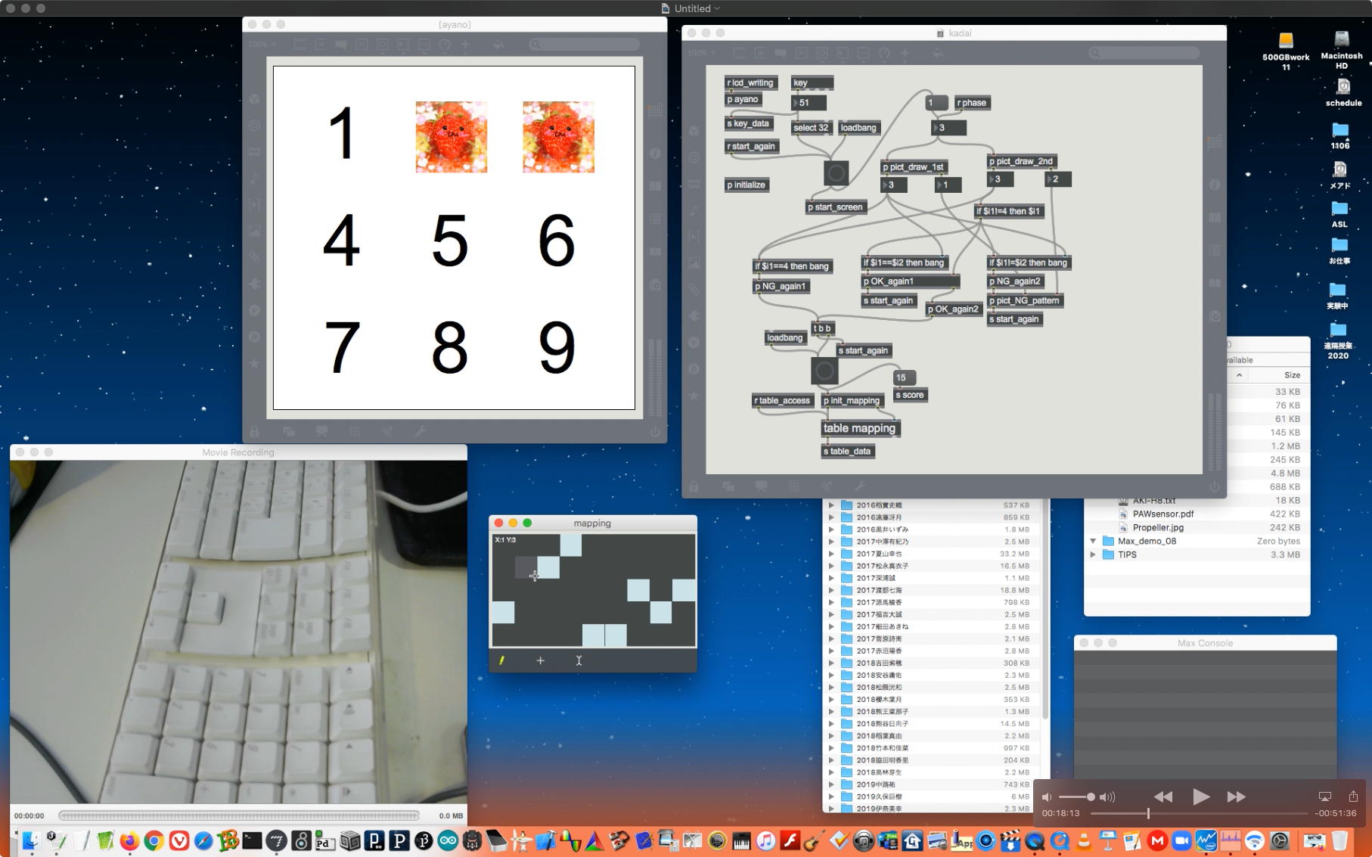Image resolution: width=1372 pixels, height=857 pixels.
Task: Open Google Chrome in the Dock
Action: pos(154,840)
